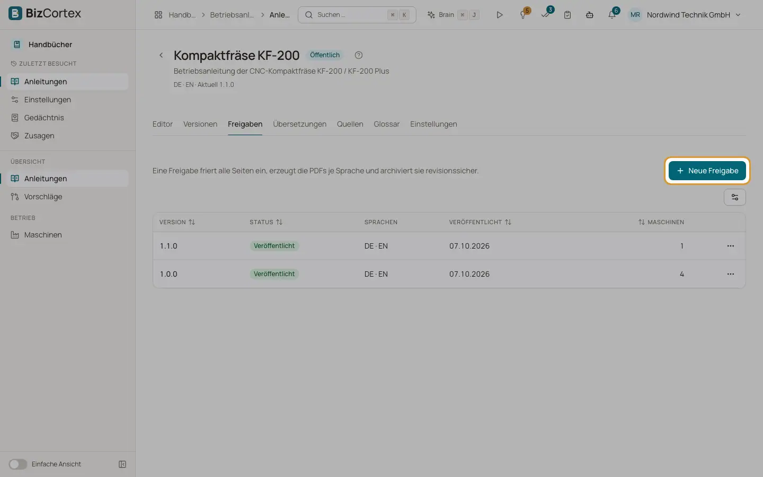Image resolution: width=763 pixels, height=477 pixels.
Task: Open the clipboard tasks icon
Action: click(567, 15)
